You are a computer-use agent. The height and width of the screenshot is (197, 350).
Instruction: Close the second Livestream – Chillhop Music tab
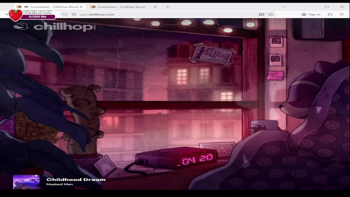tap(155, 7)
